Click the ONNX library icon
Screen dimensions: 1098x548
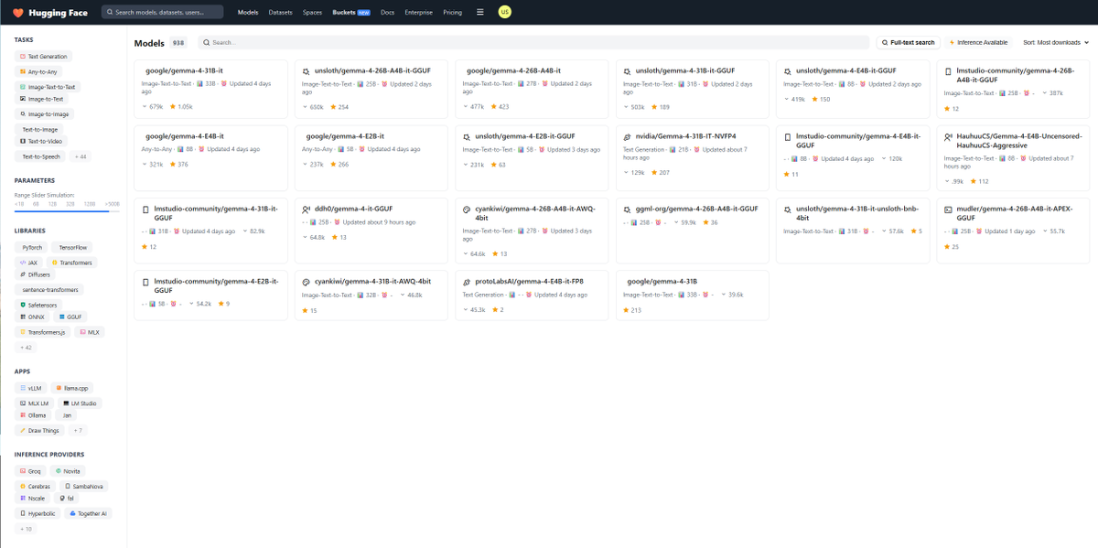click(22, 317)
